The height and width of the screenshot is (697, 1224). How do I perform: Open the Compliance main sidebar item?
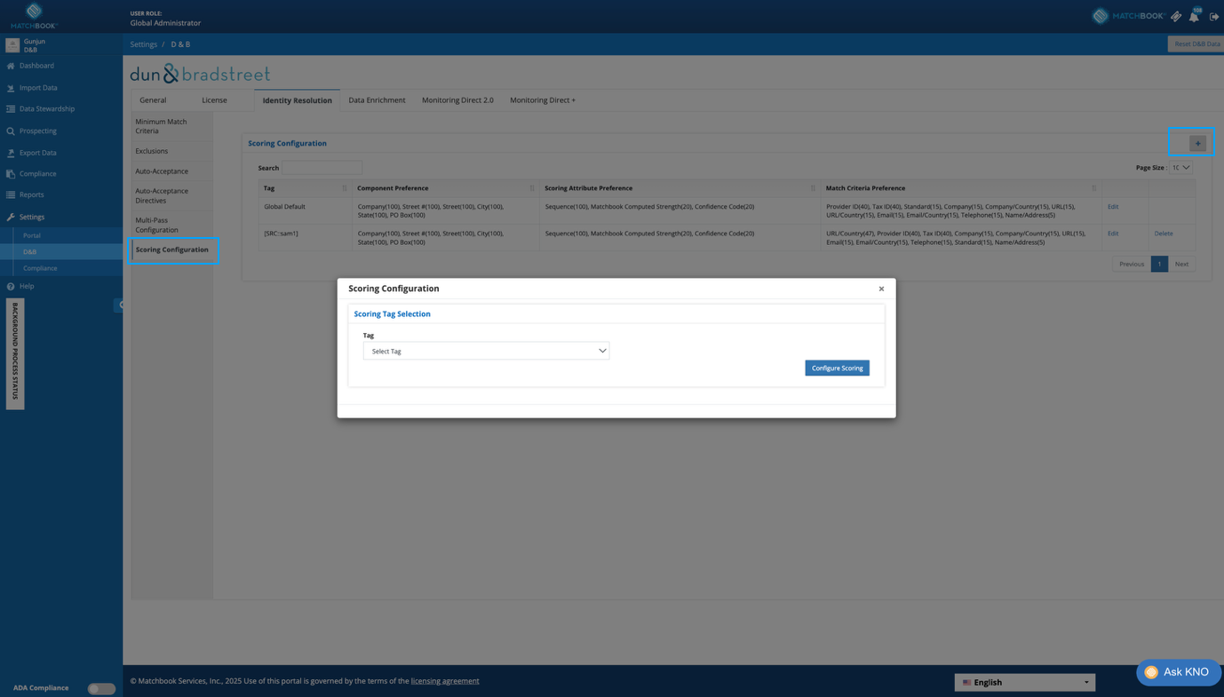coord(37,174)
